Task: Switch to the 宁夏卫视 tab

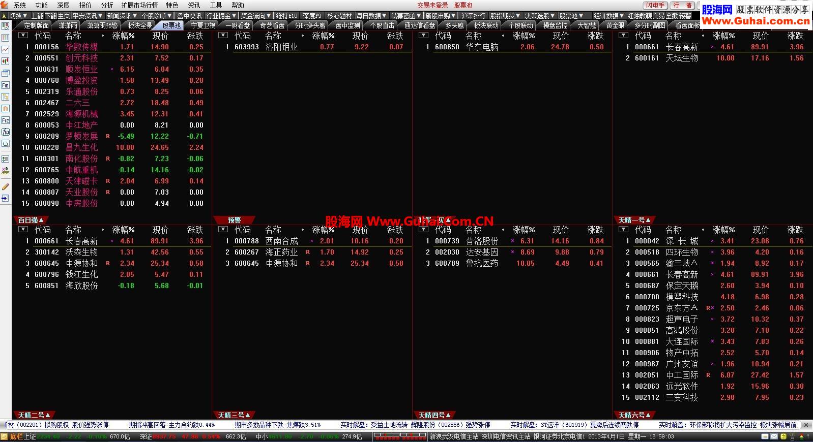Action: click(203, 25)
